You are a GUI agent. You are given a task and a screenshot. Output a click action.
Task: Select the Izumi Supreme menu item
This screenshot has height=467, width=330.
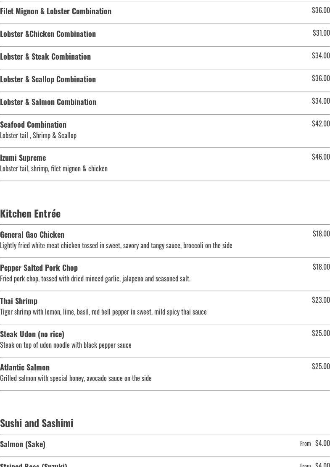[165, 164]
